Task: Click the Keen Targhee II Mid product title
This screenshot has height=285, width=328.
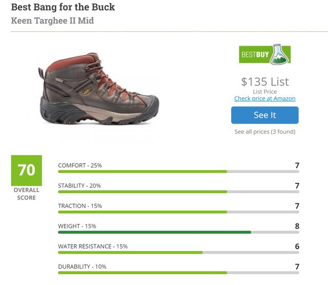Action: [53, 21]
